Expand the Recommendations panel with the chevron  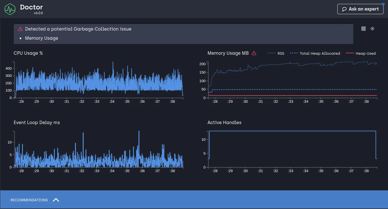click(x=56, y=200)
